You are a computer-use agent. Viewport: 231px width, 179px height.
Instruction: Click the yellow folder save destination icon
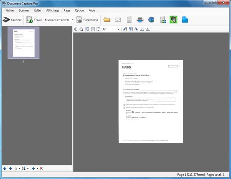coord(107,20)
